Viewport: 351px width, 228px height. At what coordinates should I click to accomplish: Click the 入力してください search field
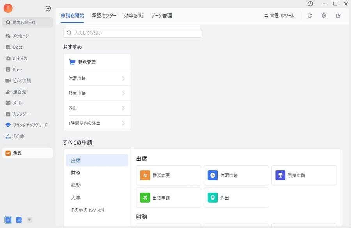click(x=132, y=33)
